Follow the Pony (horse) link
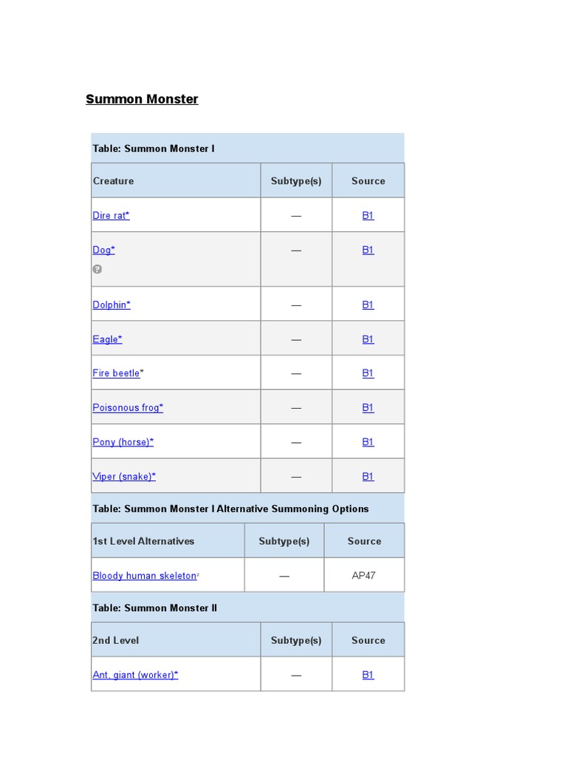The width and height of the screenshot is (567, 757). coord(123,442)
